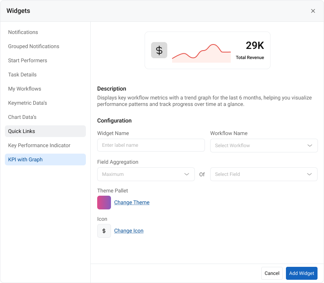Image resolution: width=324 pixels, height=283 pixels.
Task: Open the Select Workflow dropdown
Action: click(x=264, y=146)
